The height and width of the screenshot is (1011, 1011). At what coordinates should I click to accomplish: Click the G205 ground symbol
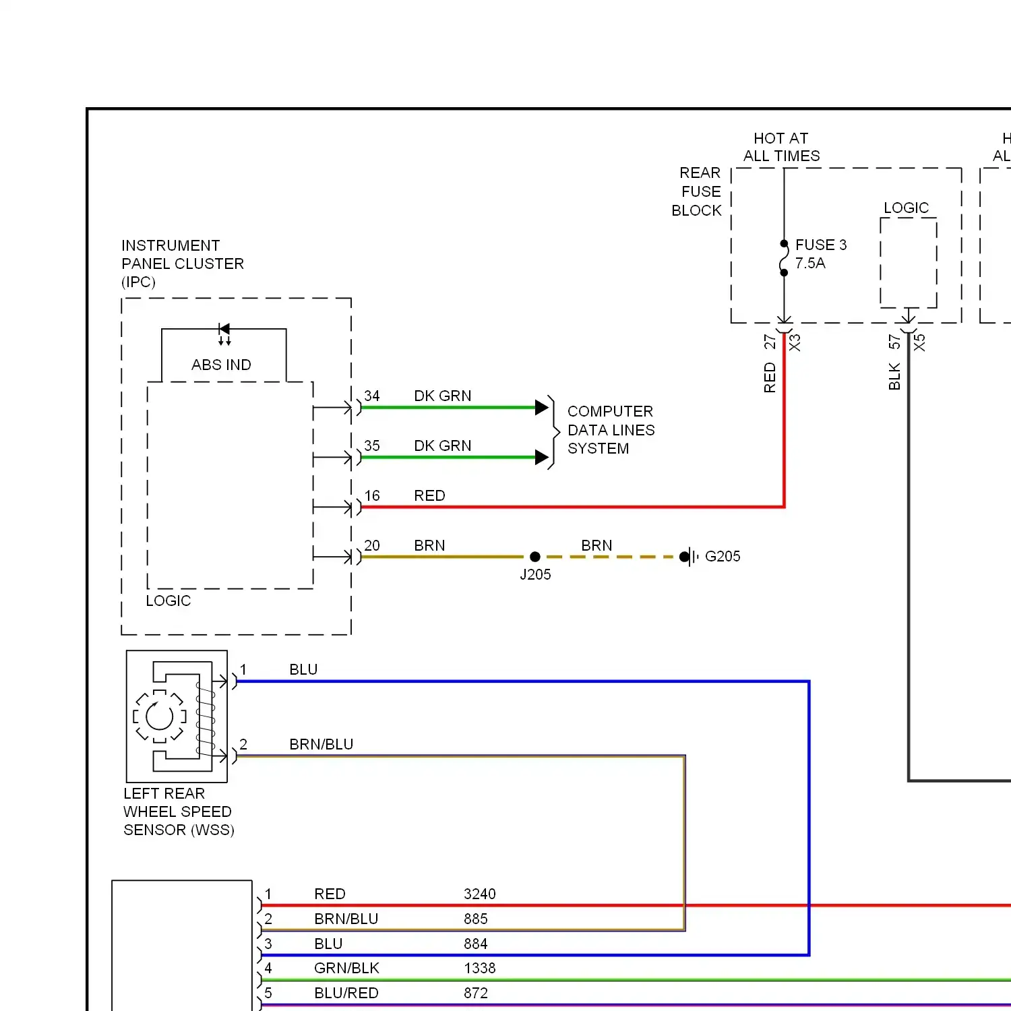pyautogui.click(x=690, y=557)
